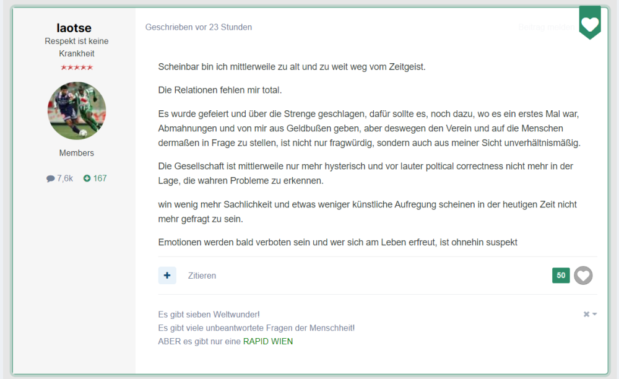
Task: Open the signature options dropdown arrow
Action: (x=595, y=315)
